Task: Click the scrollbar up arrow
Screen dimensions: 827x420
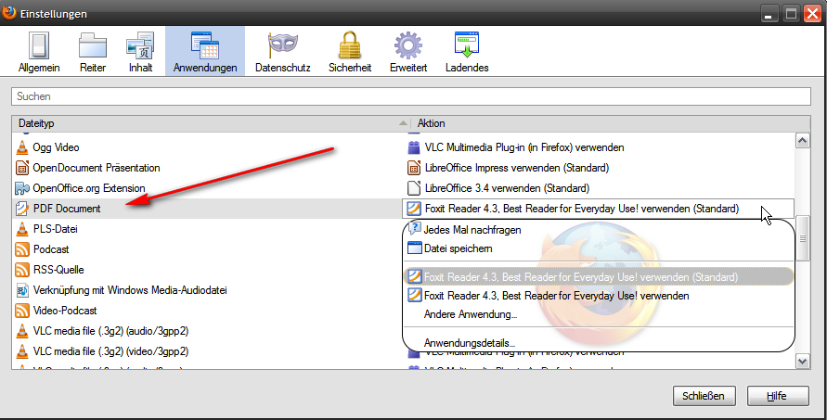Action: (x=803, y=141)
